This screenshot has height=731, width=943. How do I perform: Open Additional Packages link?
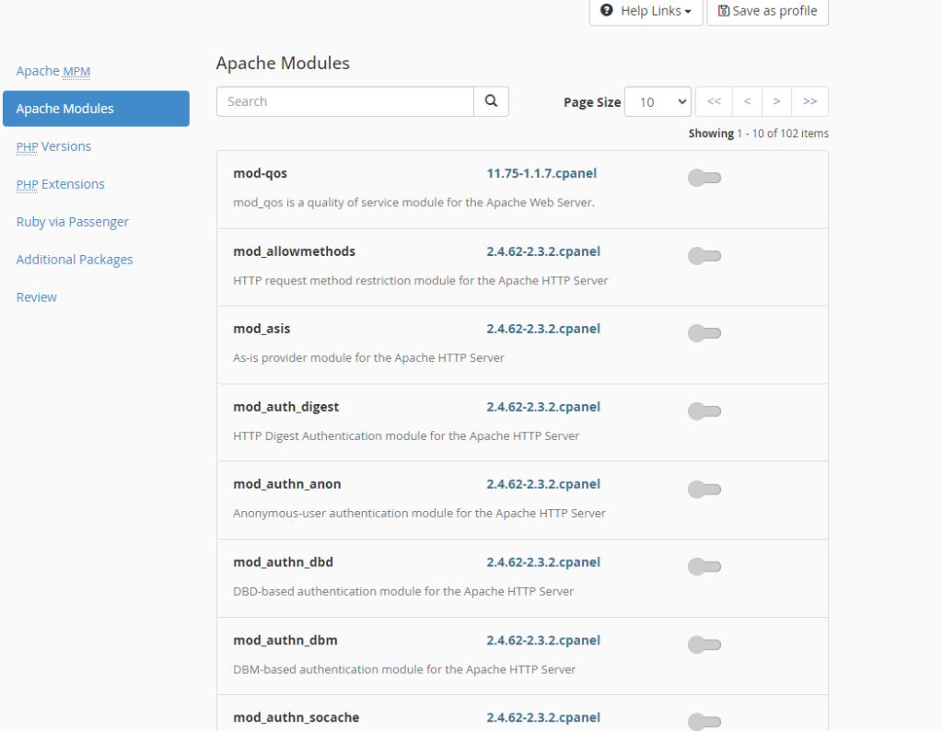(75, 259)
